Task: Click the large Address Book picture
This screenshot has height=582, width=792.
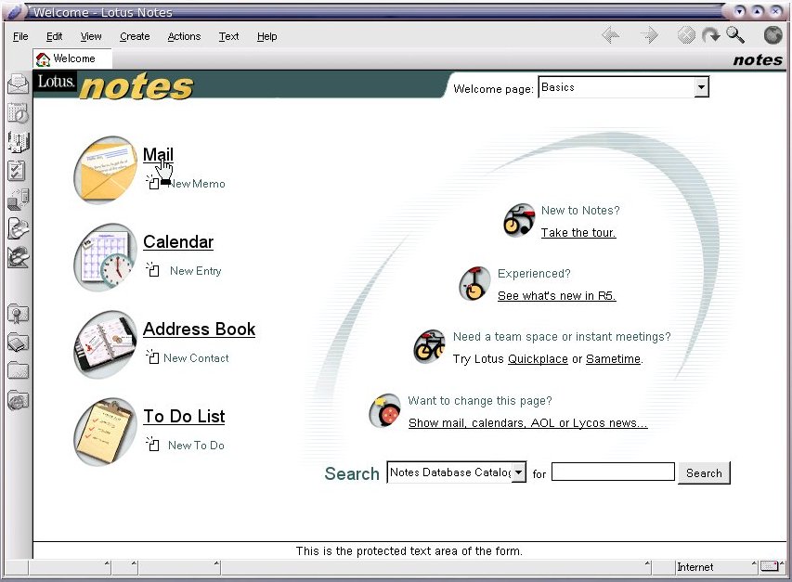Action: [105, 344]
